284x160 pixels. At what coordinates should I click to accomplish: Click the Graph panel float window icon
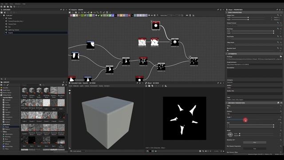(x=221, y=10)
